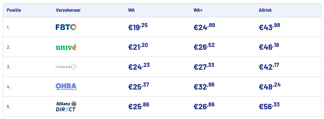Click Allianz Direct's Allrisk price €56,33
324x119 pixels.
[269, 106]
